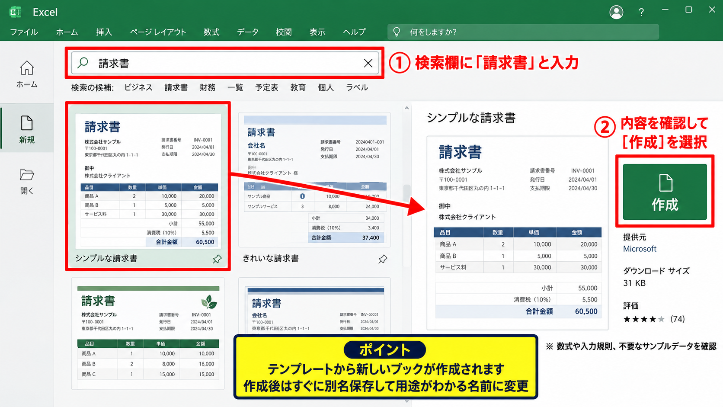Screen dimensions: 723x407
Task: Open the 校閲 ribbon tab
Action: [x=284, y=32]
